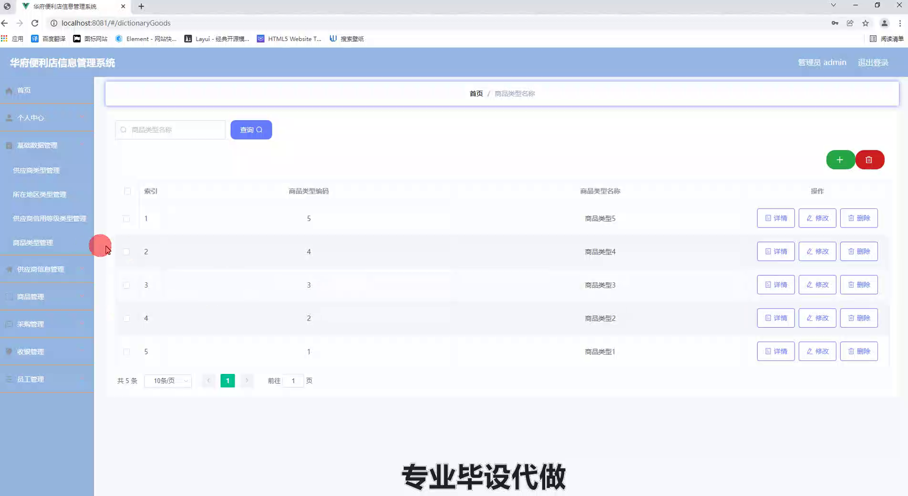Open 详情 details for 商品类型2
Viewport: 908px width, 496px height.
pyautogui.click(x=776, y=318)
